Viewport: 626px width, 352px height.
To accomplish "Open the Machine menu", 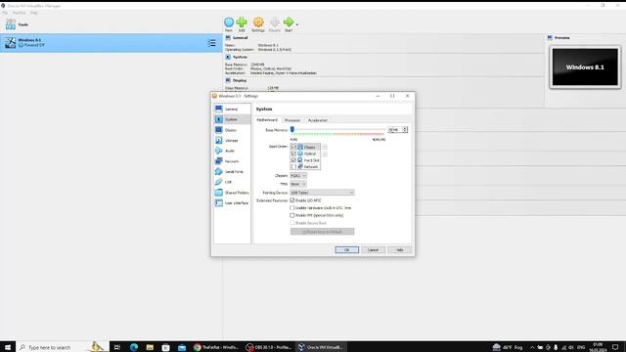I will click(19, 13).
